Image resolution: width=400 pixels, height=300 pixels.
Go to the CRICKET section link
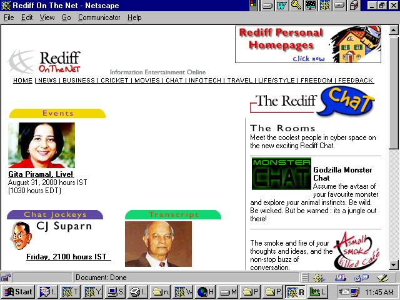[x=115, y=81]
